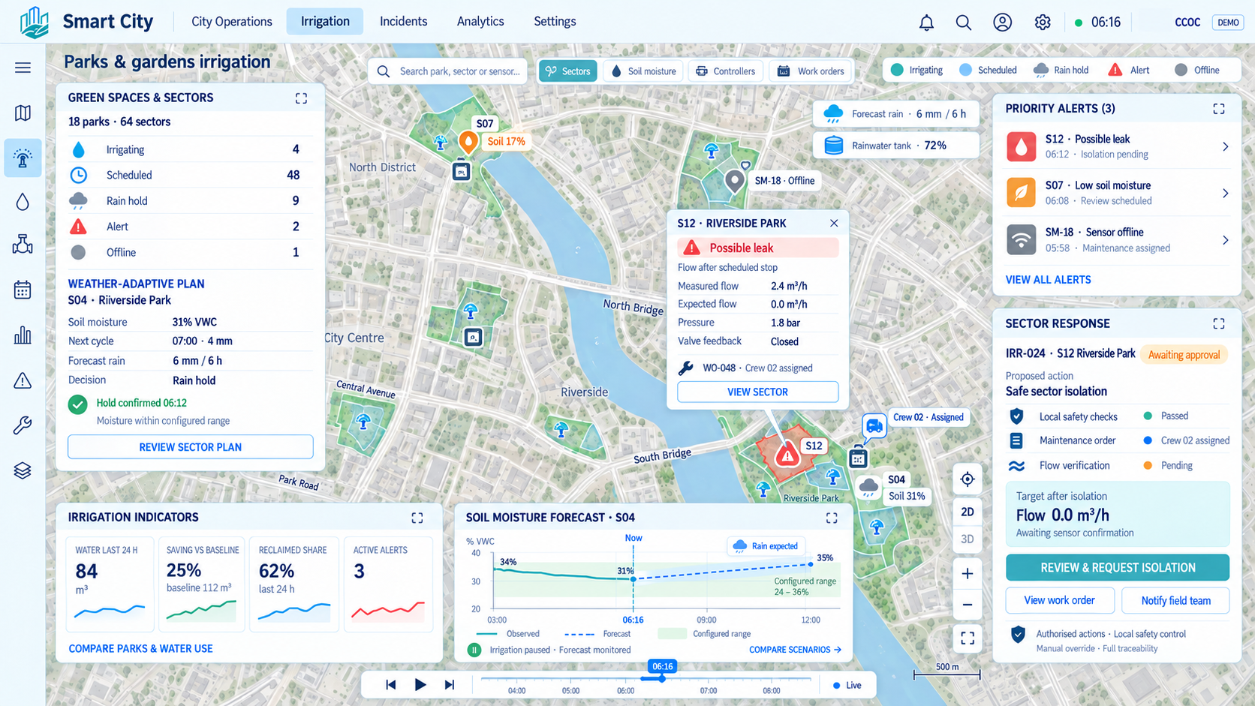
Task: Click View Sector in the S12 popup
Action: pos(757,392)
